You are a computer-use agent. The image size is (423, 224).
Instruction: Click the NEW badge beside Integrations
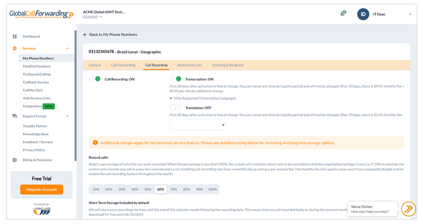pyautogui.click(x=49, y=106)
